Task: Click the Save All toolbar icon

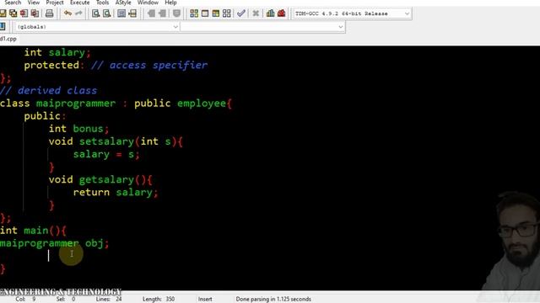Action: click(13, 13)
